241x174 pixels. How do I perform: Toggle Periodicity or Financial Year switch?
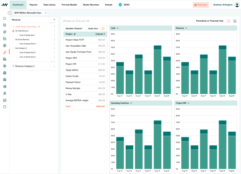(x=228, y=21)
